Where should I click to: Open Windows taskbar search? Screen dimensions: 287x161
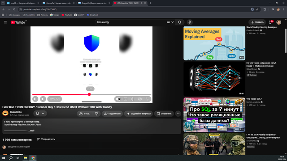11,158
